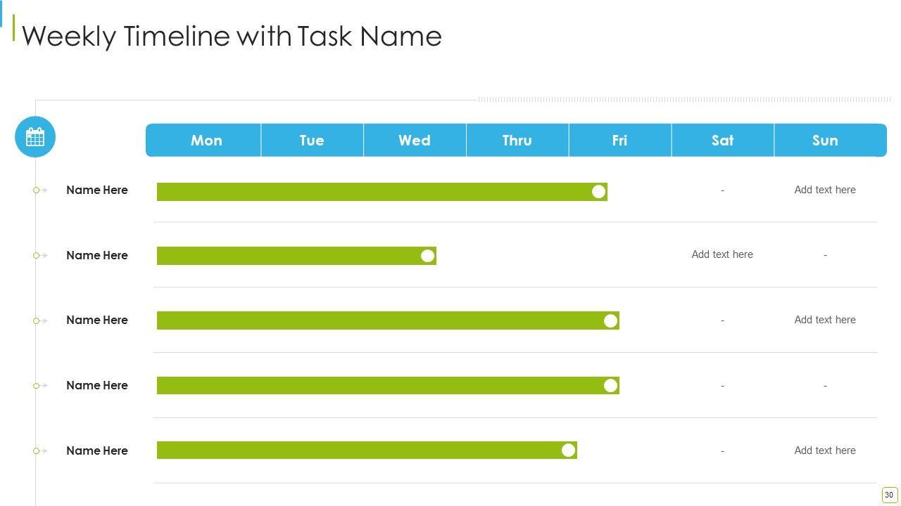
Task: Click the white end circle on the fifth bar
Action: [568, 450]
